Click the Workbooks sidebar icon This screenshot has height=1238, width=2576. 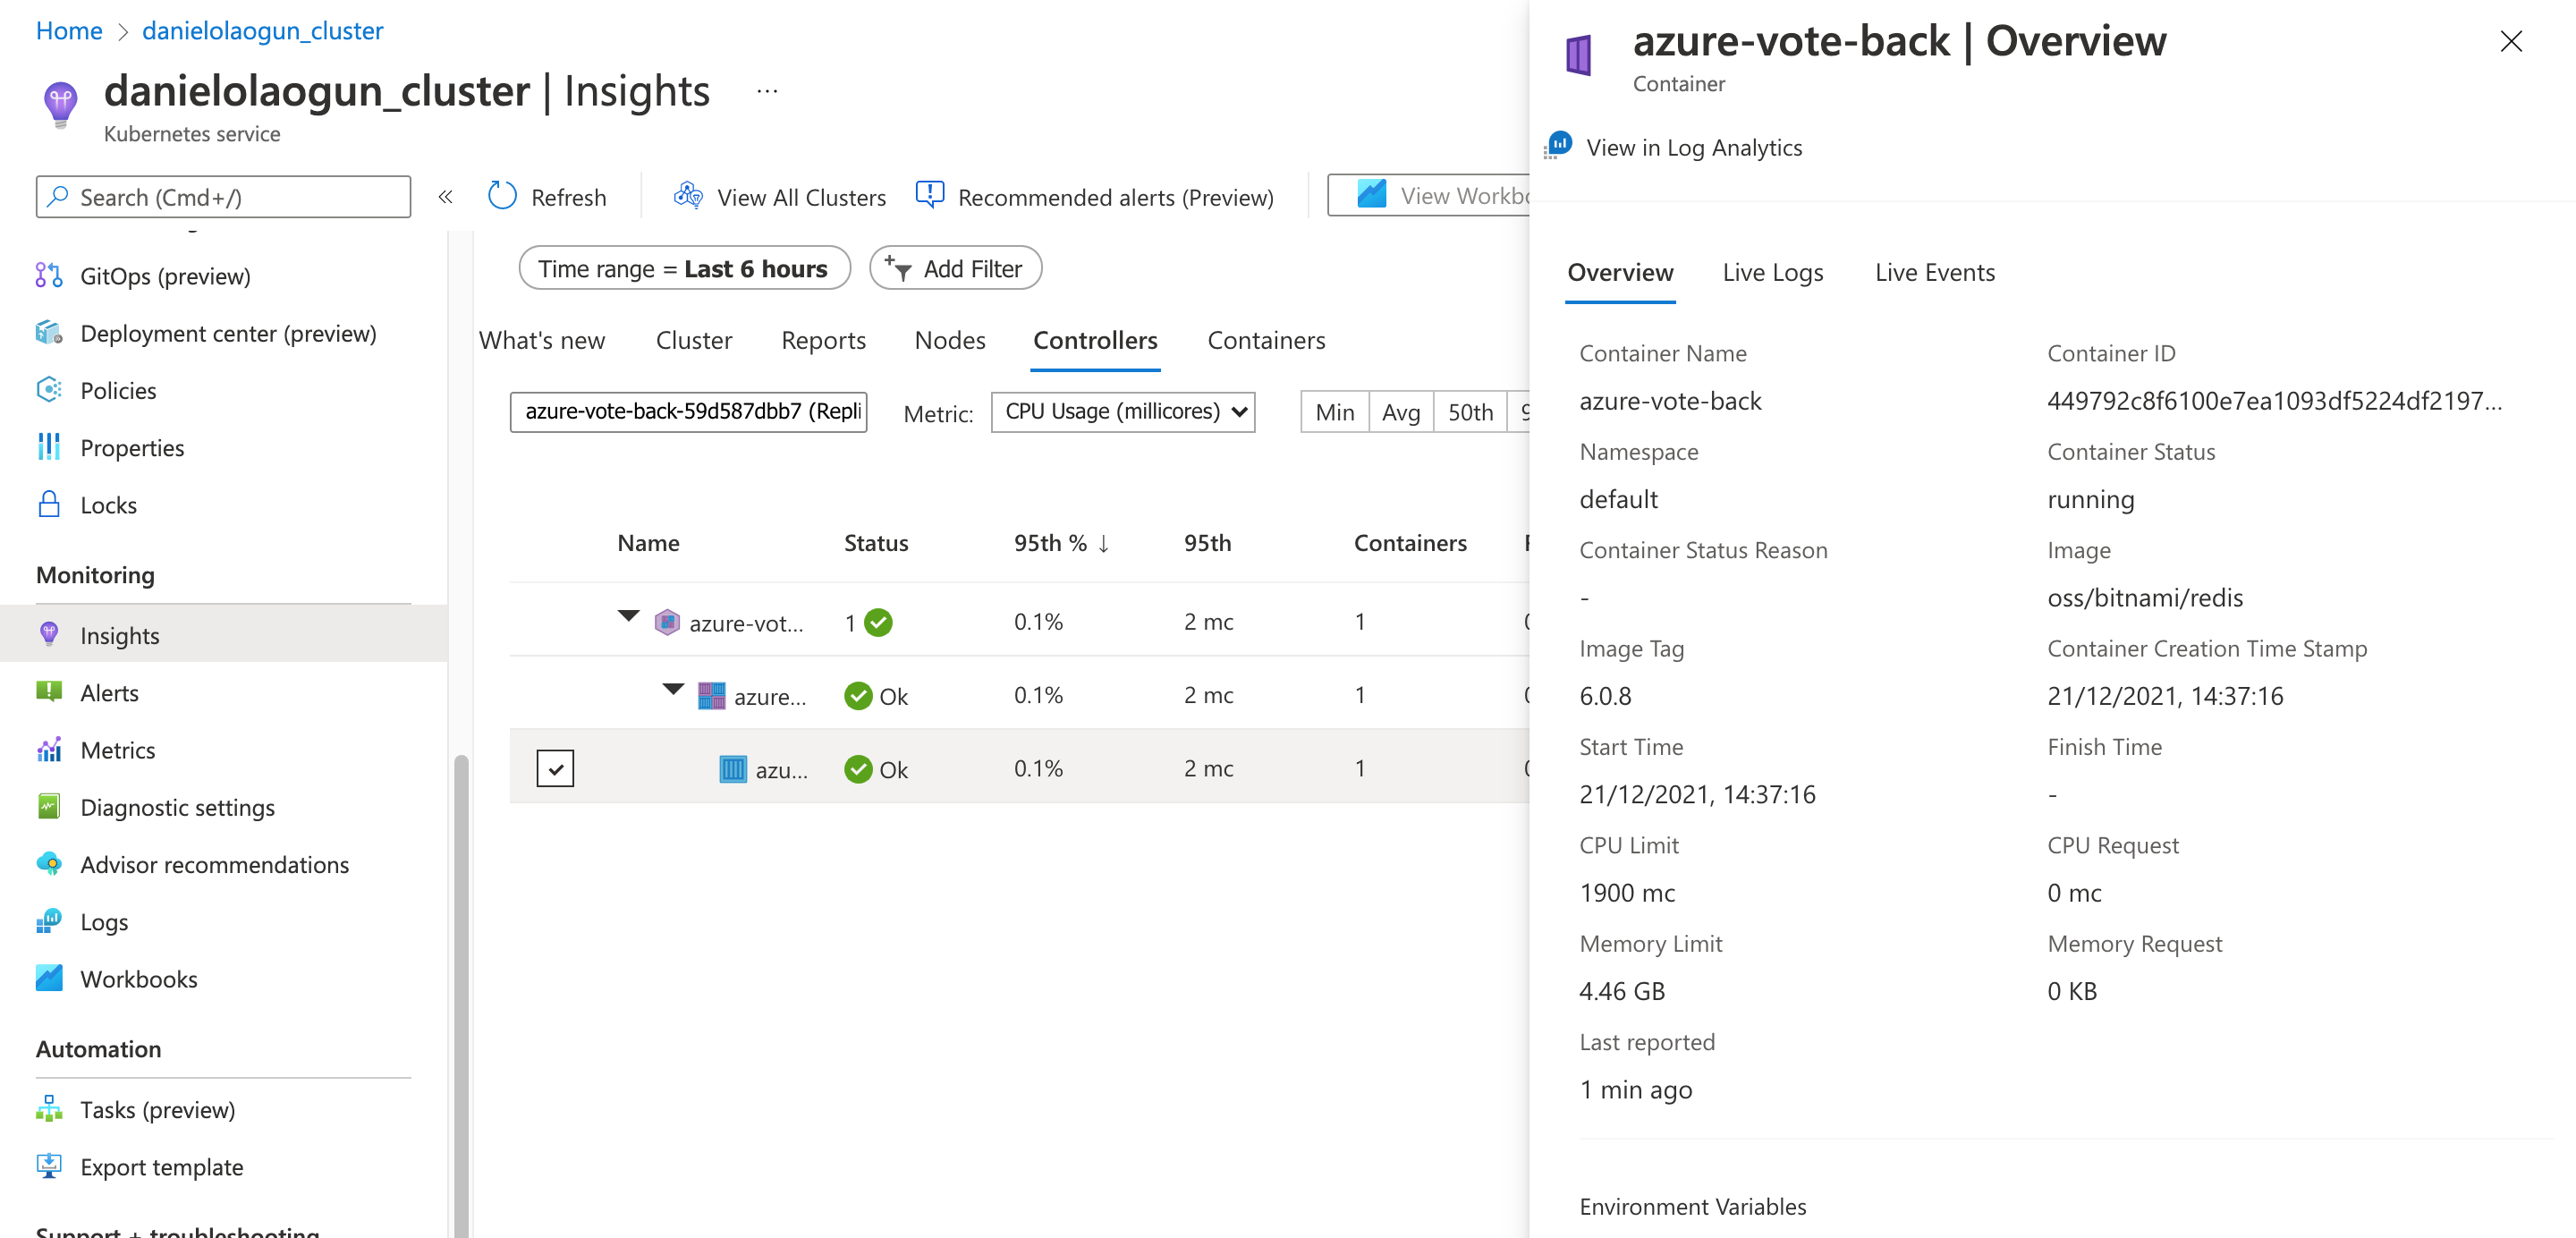48,978
